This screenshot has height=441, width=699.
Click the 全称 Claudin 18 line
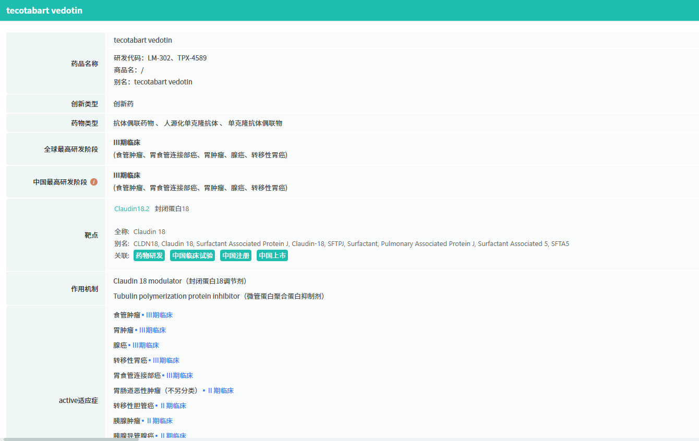point(140,232)
